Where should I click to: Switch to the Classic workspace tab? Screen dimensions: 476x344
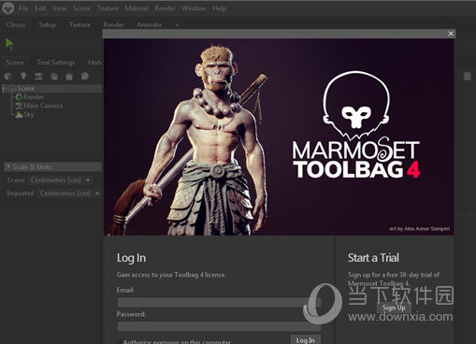click(x=16, y=25)
